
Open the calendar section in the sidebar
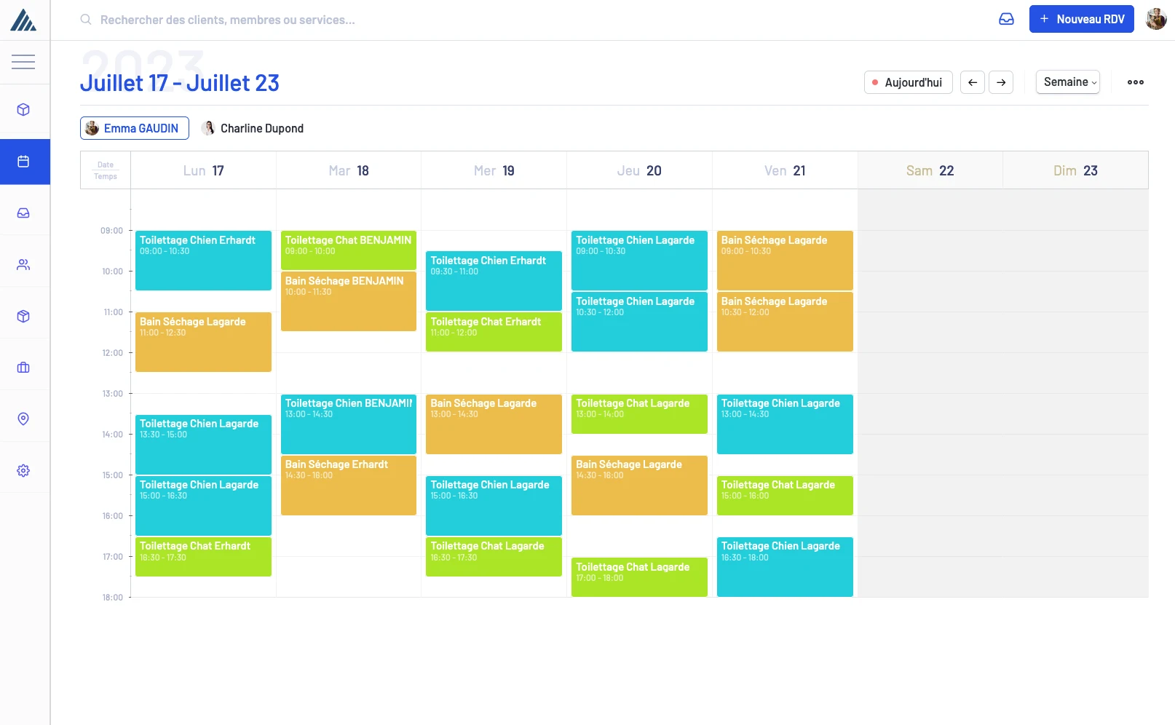click(x=23, y=162)
